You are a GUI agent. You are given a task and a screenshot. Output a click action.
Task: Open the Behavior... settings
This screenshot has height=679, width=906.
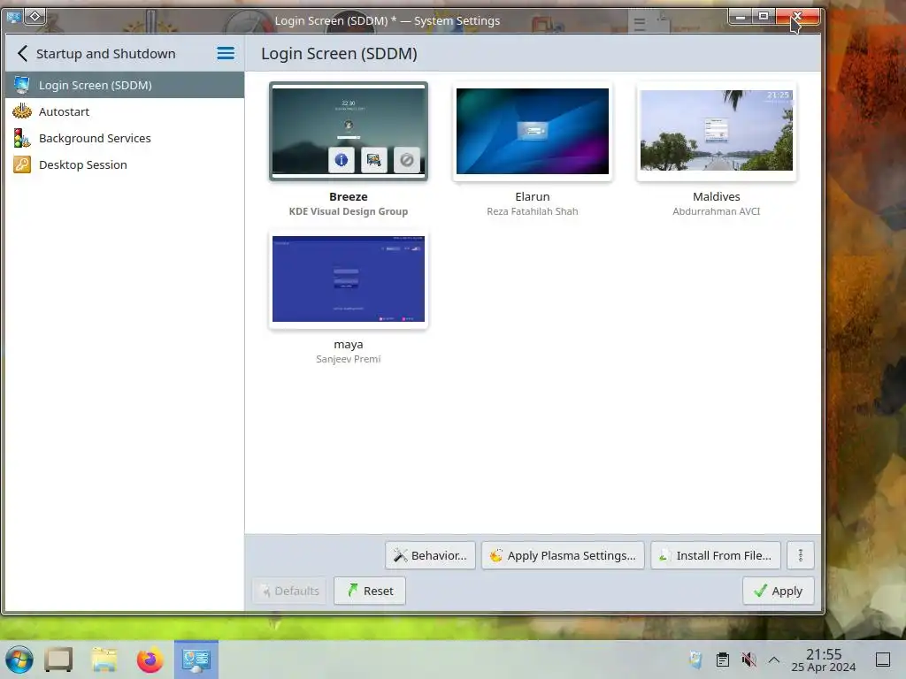pos(431,555)
